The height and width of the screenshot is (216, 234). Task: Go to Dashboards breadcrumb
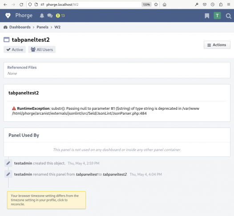(20, 27)
